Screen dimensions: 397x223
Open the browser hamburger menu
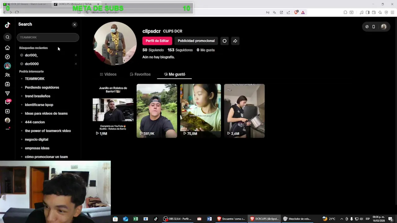(x=392, y=12)
